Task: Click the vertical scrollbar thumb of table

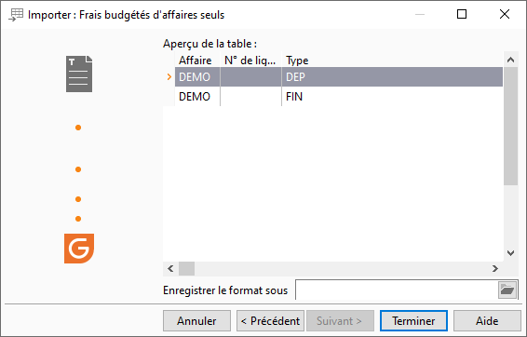Action: [510, 126]
